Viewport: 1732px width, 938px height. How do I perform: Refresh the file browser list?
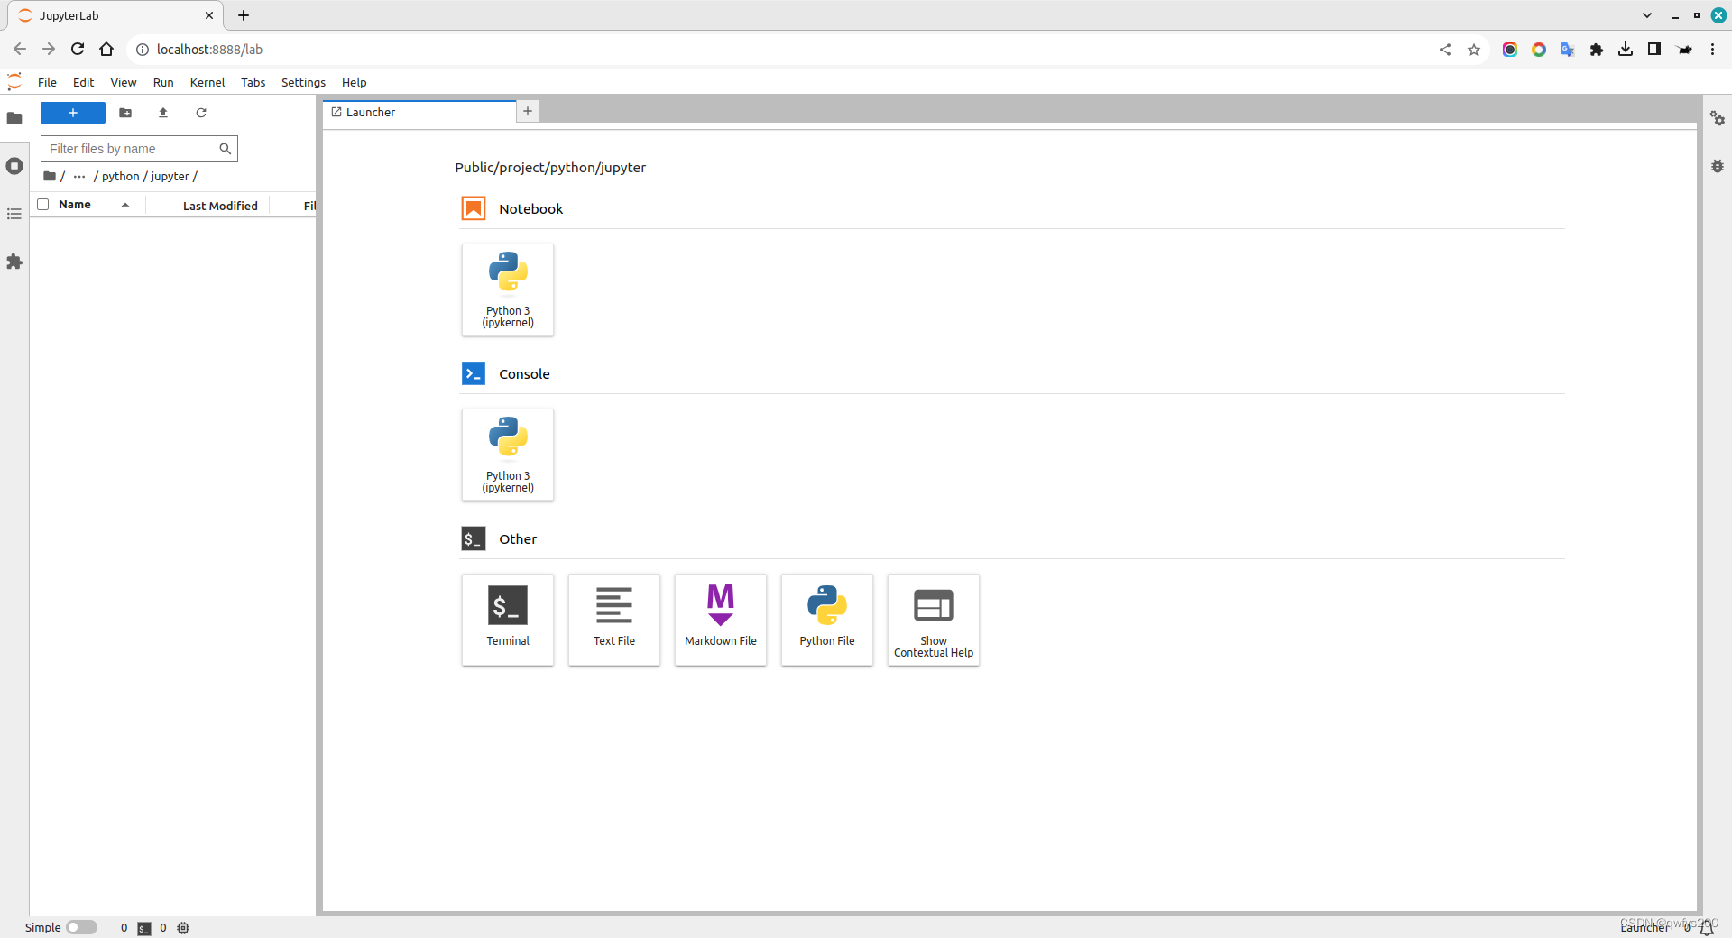201,113
